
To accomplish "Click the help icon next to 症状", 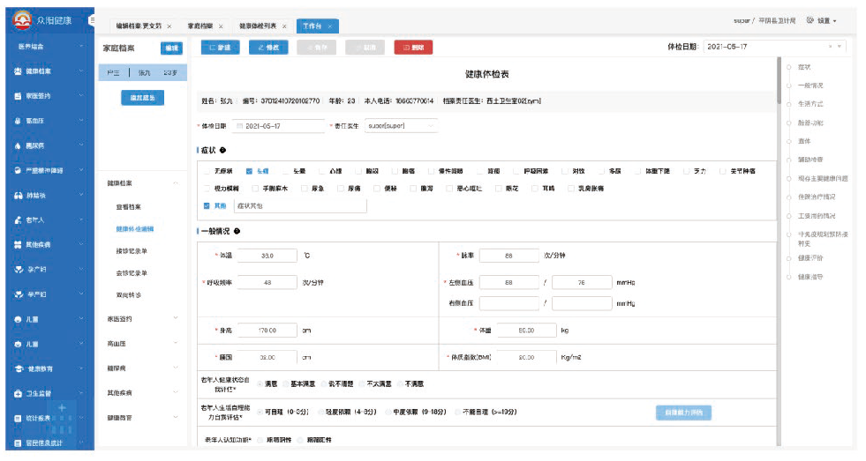I will pyautogui.click(x=236, y=151).
